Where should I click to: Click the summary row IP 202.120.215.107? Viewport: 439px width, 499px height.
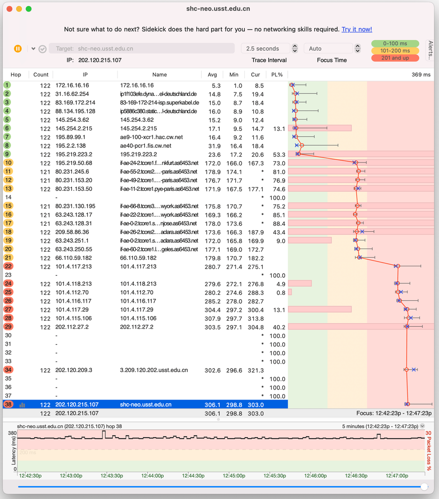[77, 414]
